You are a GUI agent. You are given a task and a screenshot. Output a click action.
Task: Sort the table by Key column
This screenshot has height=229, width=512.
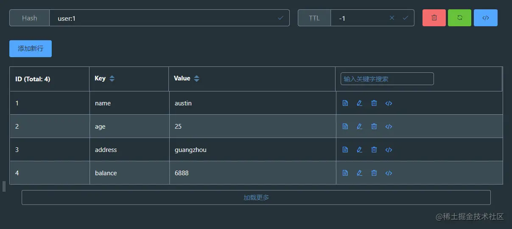[112, 79]
